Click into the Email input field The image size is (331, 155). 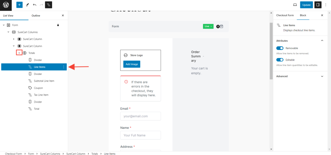pyautogui.click(x=140, y=116)
